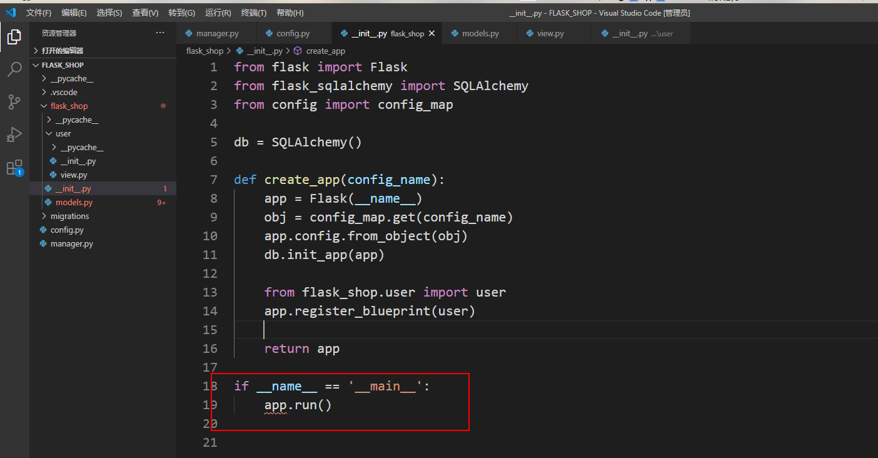Click 'db.init_app(app)' code line
This screenshot has height=458, width=878.
[x=324, y=255]
